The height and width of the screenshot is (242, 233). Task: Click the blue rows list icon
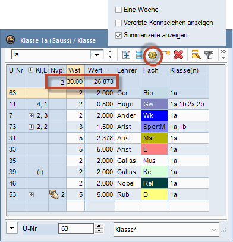[x=139, y=55]
